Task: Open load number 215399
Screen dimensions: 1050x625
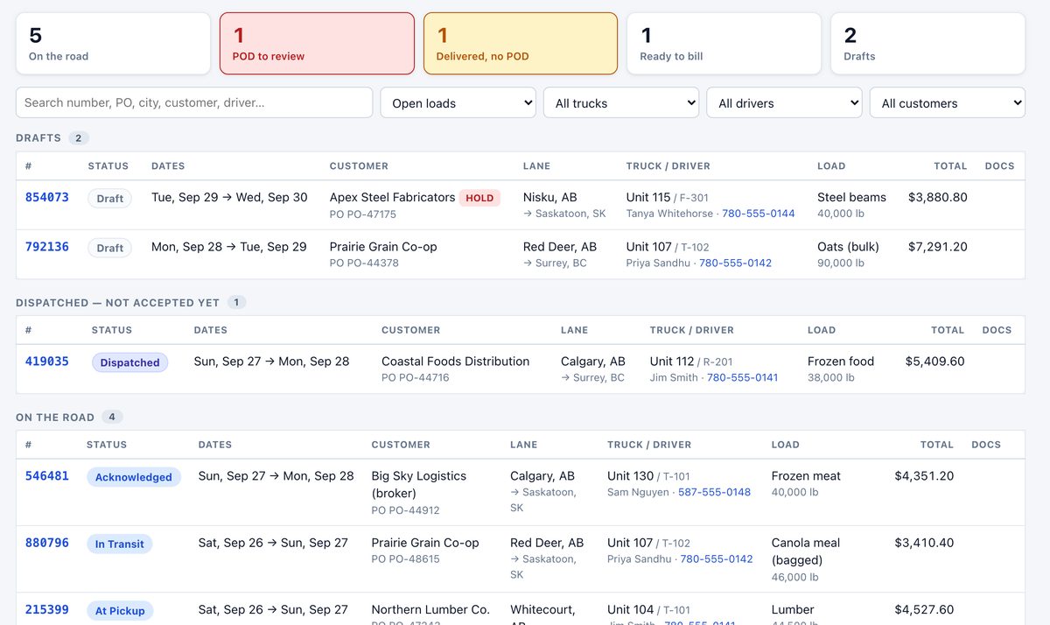Action: point(47,609)
